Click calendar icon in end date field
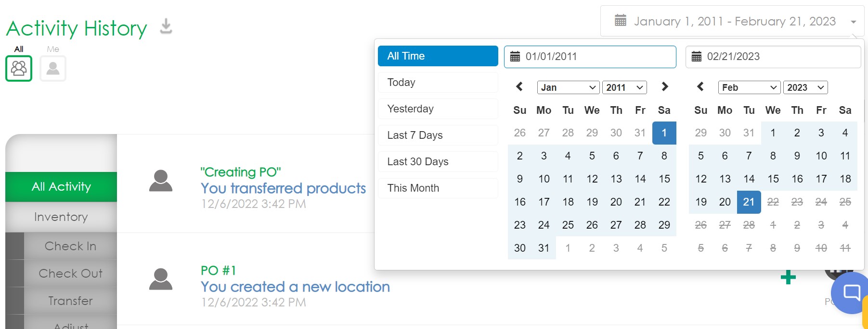 coord(697,57)
